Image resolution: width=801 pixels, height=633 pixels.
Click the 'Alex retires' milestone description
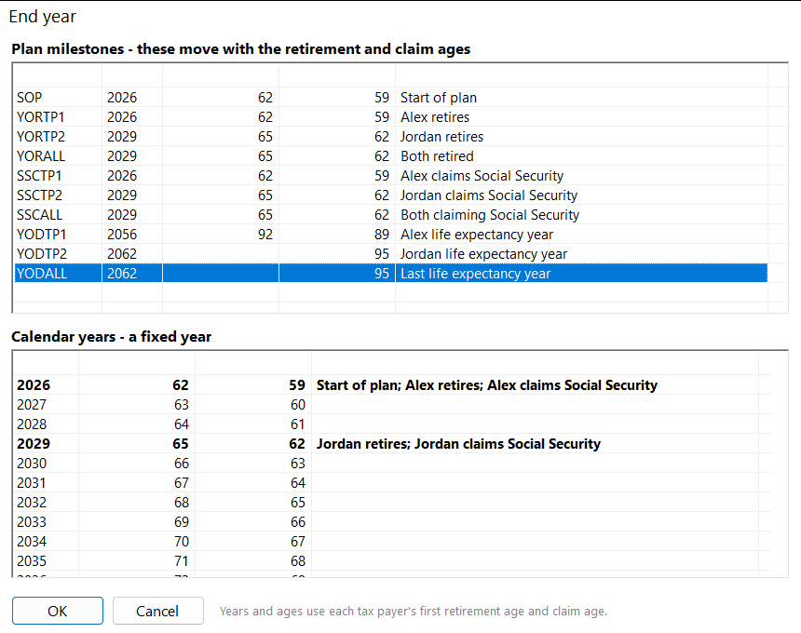coord(435,117)
